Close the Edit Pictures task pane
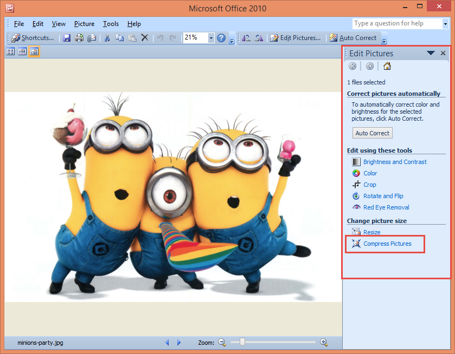This screenshot has height=354, width=455. [443, 53]
